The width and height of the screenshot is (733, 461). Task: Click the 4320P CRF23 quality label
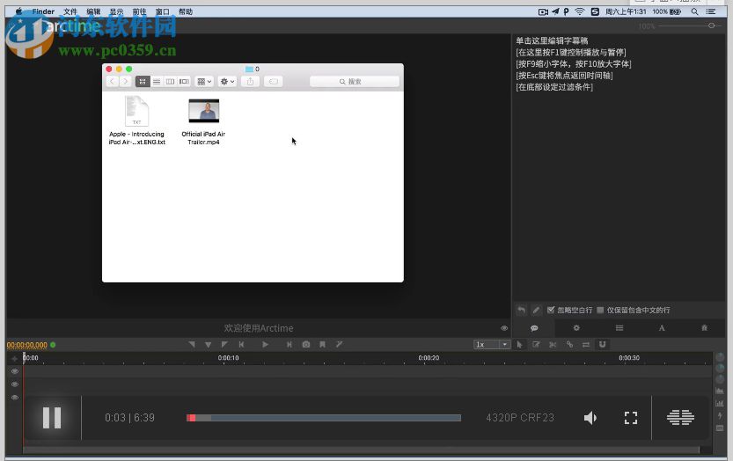pyautogui.click(x=520, y=418)
